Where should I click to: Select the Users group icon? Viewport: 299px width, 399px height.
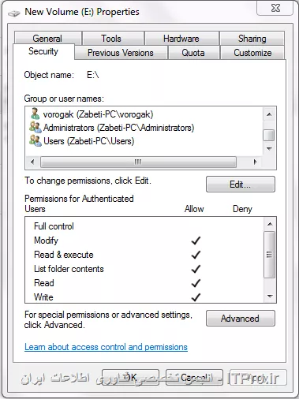point(36,141)
